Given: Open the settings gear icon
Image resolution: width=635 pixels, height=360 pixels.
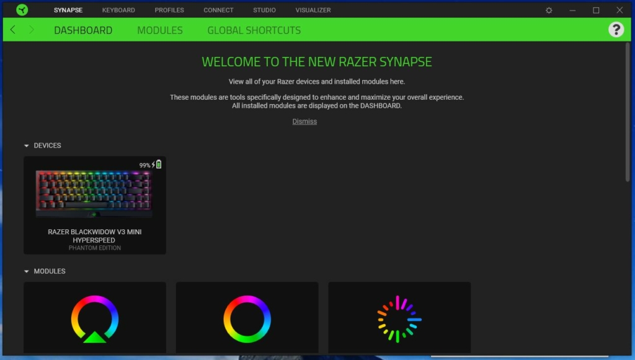Looking at the screenshot, I should [549, 10].
